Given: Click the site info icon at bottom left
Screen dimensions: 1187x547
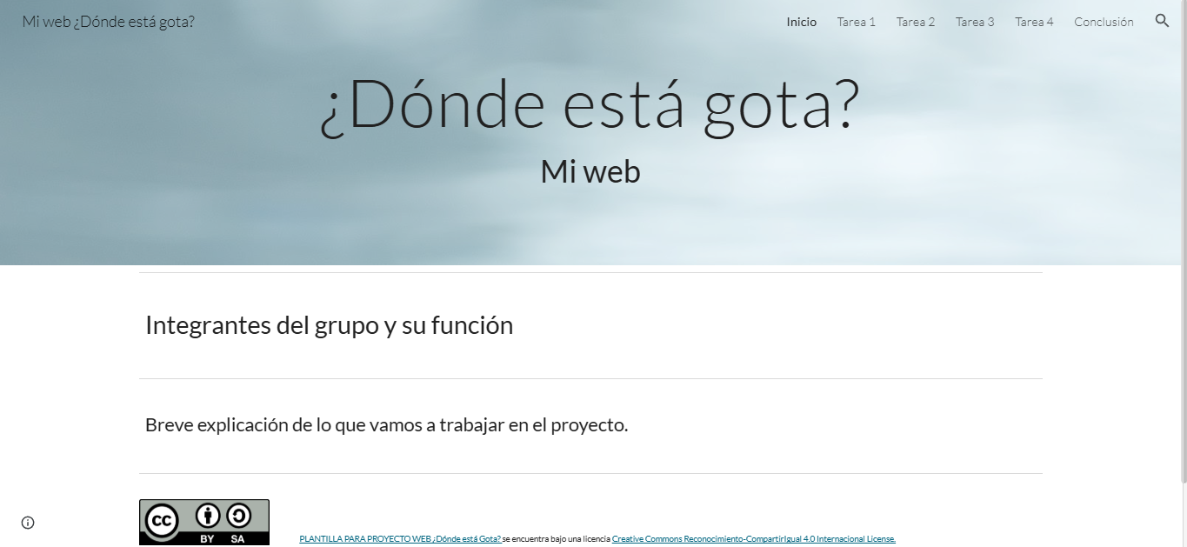Looking at the screenshot, I should coord(28,523).
